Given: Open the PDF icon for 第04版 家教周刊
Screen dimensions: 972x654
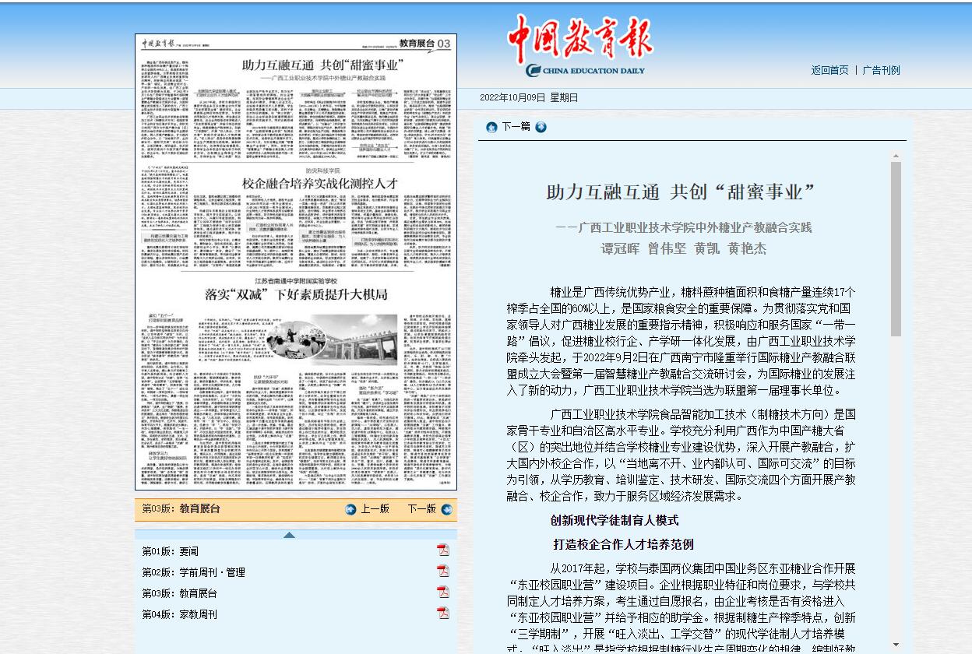Looking at the screenshot, I should click(443, 613).
